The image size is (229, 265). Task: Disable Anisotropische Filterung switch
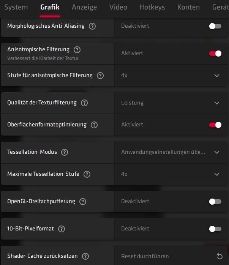click(215, 54)
